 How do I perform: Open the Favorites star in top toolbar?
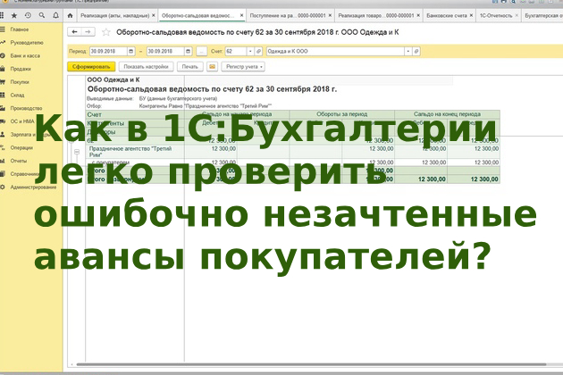click(14, 15)
